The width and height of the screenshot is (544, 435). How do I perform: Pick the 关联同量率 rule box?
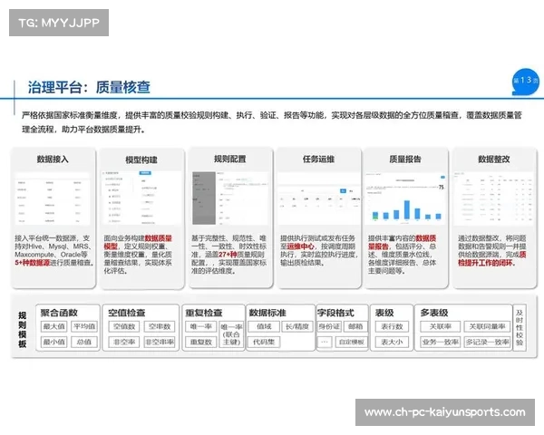[487, 326]
